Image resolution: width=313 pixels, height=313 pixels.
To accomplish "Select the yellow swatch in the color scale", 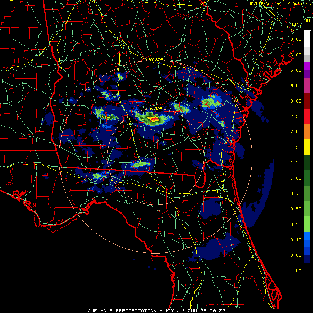I will [x=307, y=147].
